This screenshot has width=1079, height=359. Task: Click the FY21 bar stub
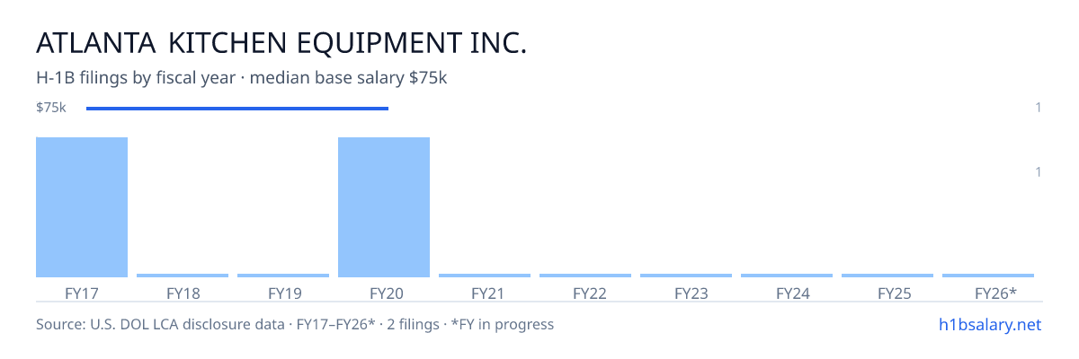coord(485,276)
